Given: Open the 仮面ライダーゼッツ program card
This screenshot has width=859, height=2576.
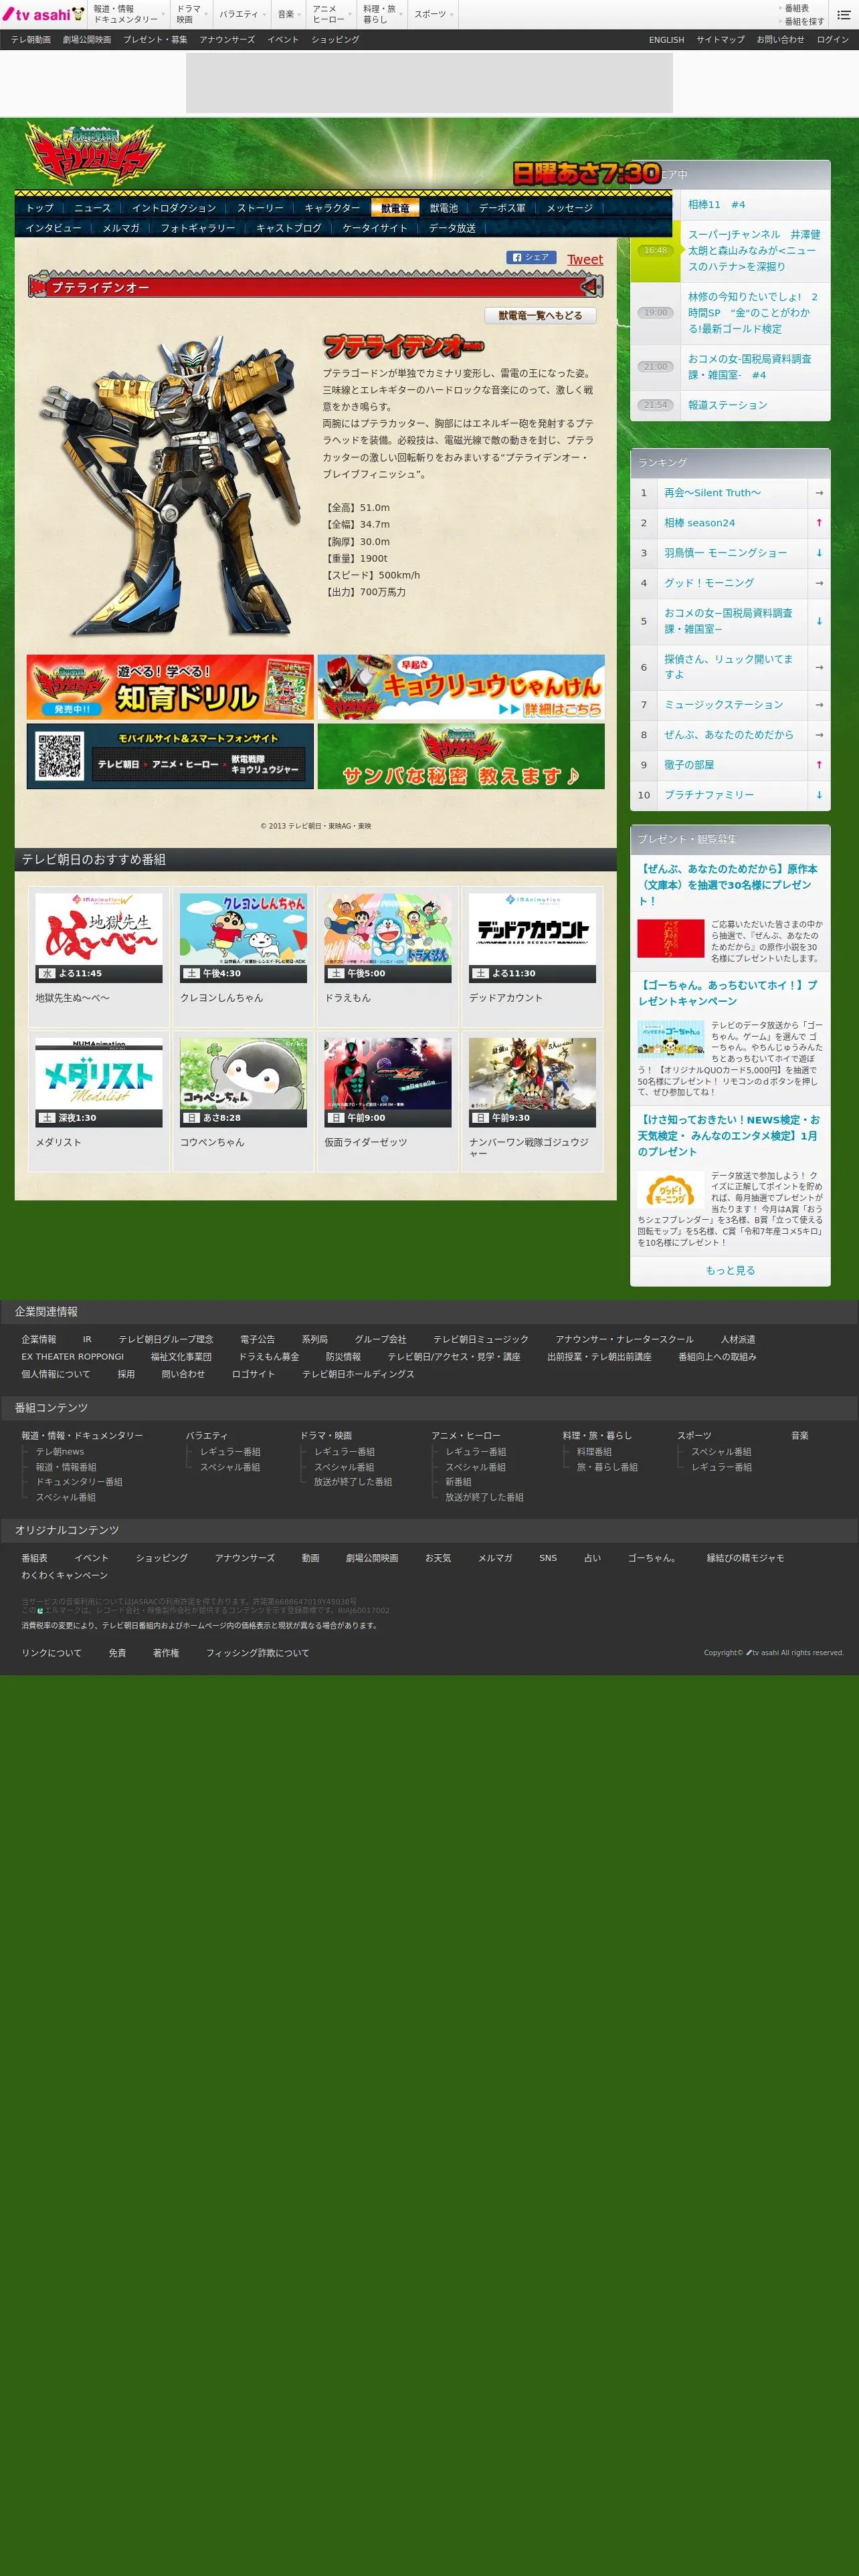Looking at the screenshot, I should click(388, 1101).
